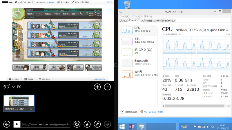
Task: Open official community link
Action: pyautogui.click(x=99, y=79)
